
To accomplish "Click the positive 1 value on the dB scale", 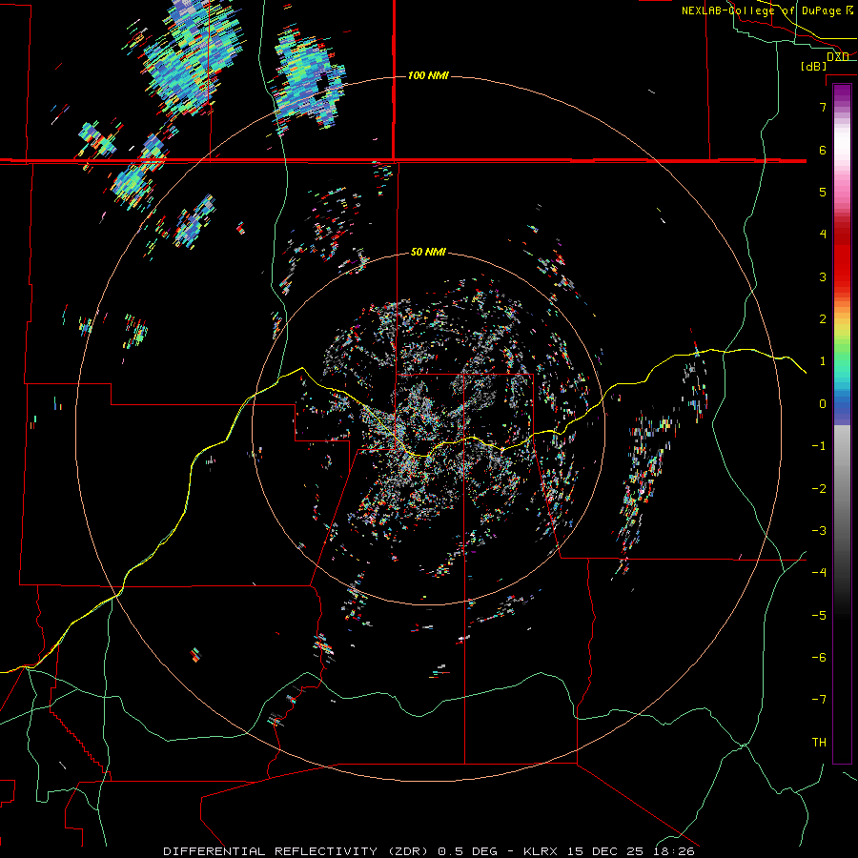I will 823,361.
